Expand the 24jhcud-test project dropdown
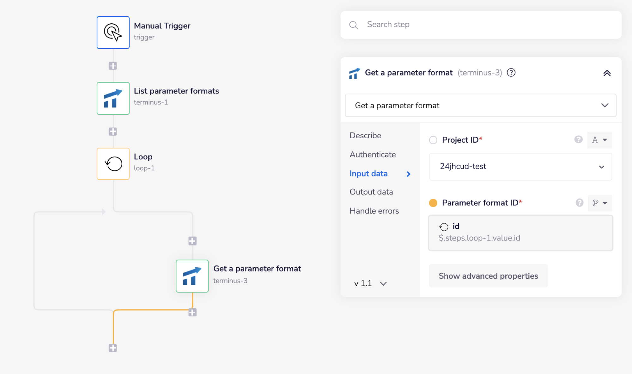632x374 pixels. pos(520,167)
